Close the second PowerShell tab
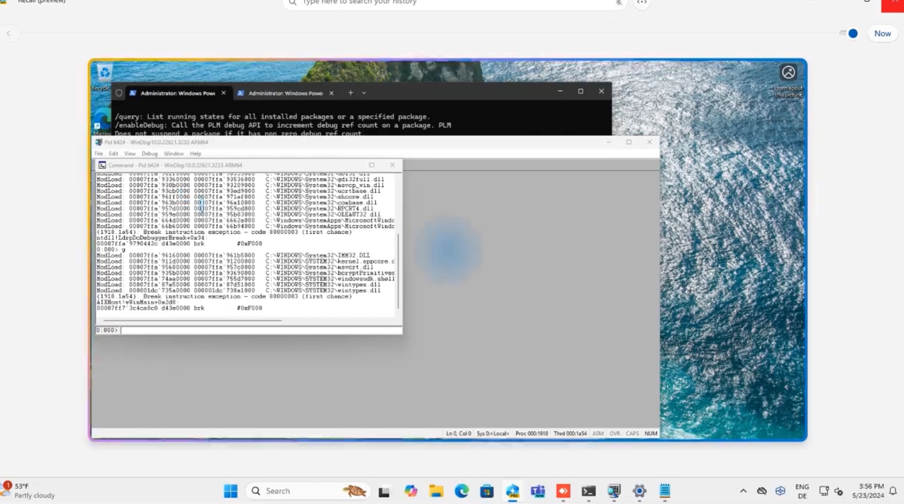Image resolution: width=904 pixels, height=504 pixels. (x=332, y=93)
